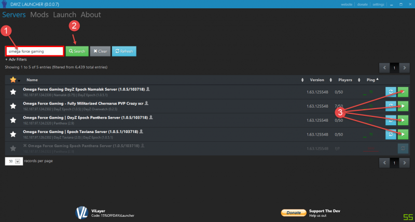
Task: Go to next page in bottom pager
Action: pos(405,163)
